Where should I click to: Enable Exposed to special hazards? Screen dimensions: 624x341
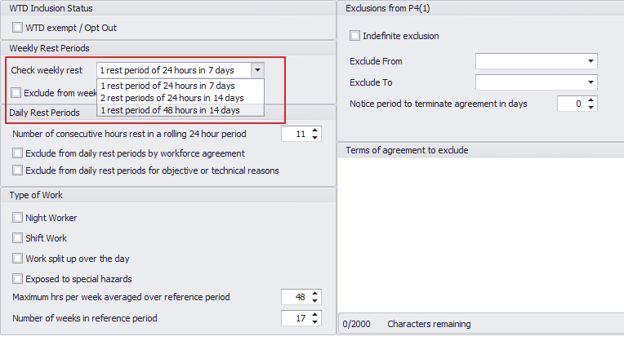pyautogui.click(x=18, y=279)
